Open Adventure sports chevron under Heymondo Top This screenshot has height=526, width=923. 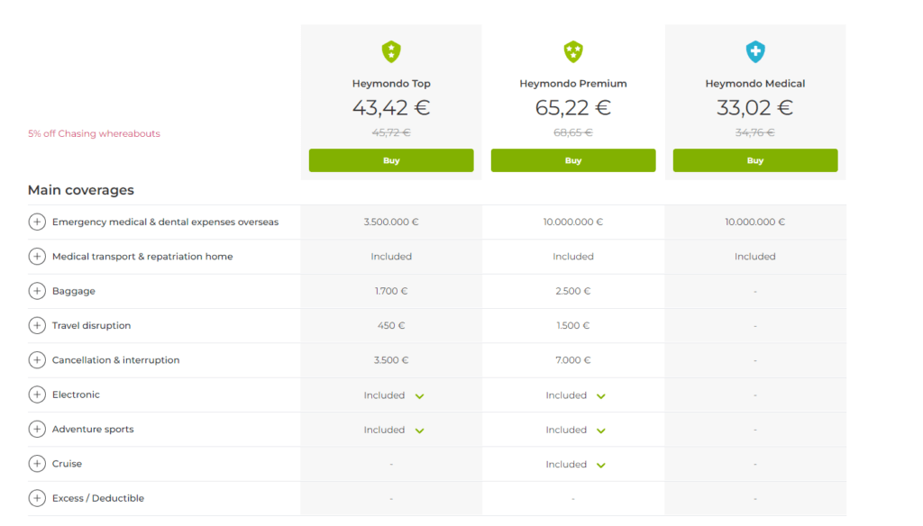[x=419, y=431]
